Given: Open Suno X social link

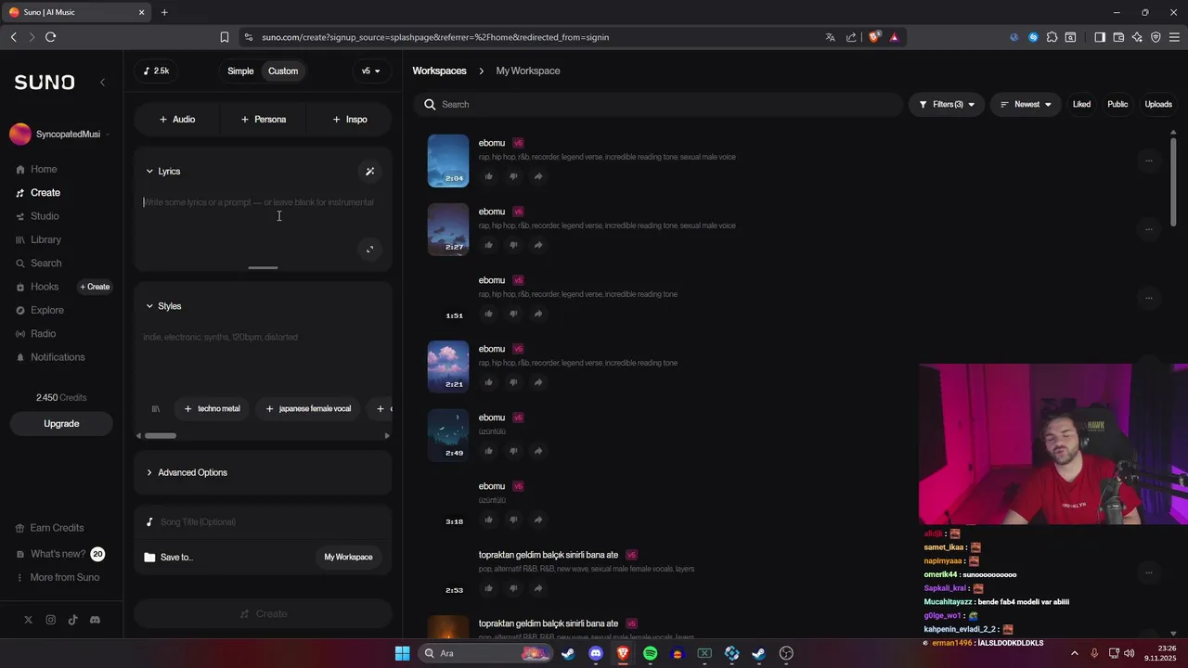Looking at the screenshot, I should coord(28,620).
